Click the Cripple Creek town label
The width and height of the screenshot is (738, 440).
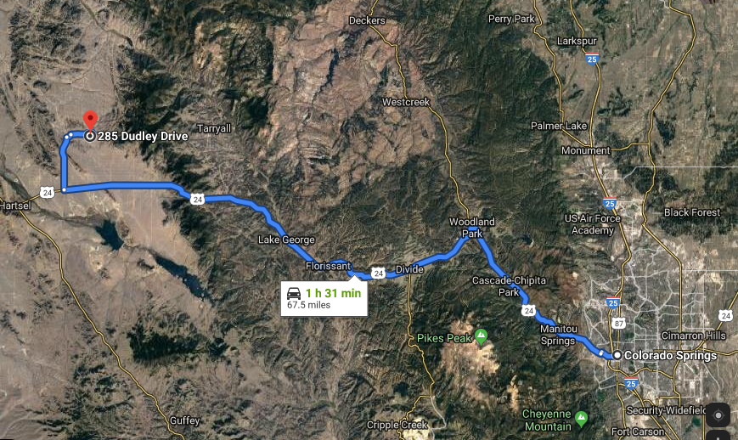pyautogui.click(x=397, y=425)
